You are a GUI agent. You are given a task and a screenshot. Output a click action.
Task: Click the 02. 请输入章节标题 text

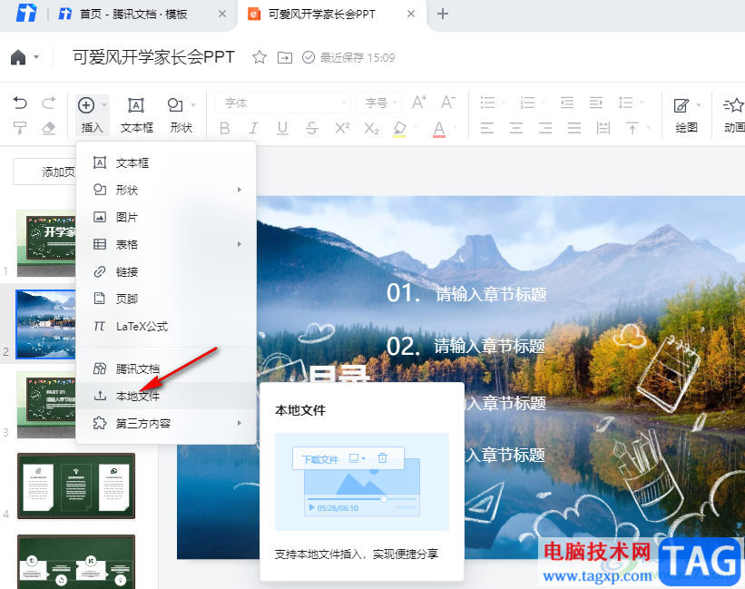(466, 346)
